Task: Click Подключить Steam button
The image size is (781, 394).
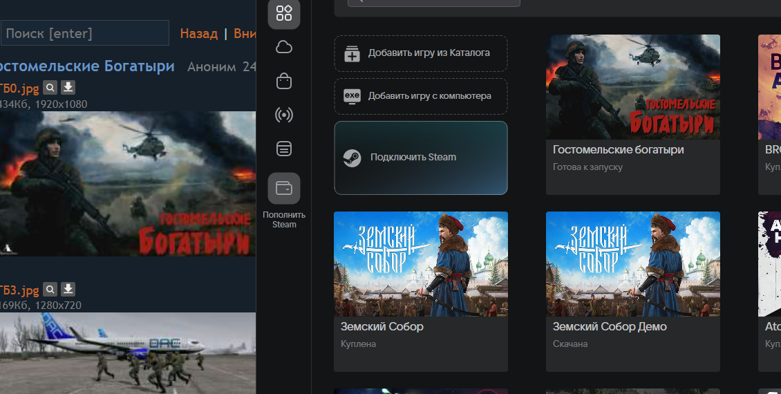Action: click(421, 158)
